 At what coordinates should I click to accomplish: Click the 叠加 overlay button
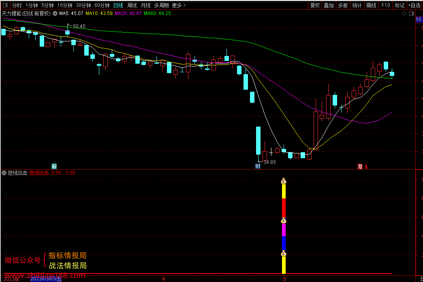tap(329, 5)
